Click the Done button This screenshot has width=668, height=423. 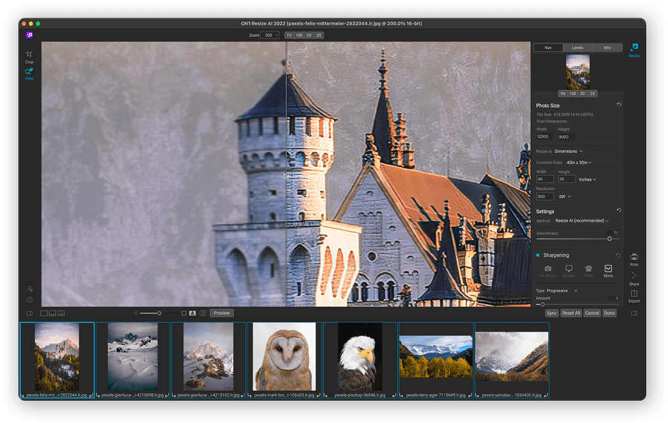coord(609,313)
